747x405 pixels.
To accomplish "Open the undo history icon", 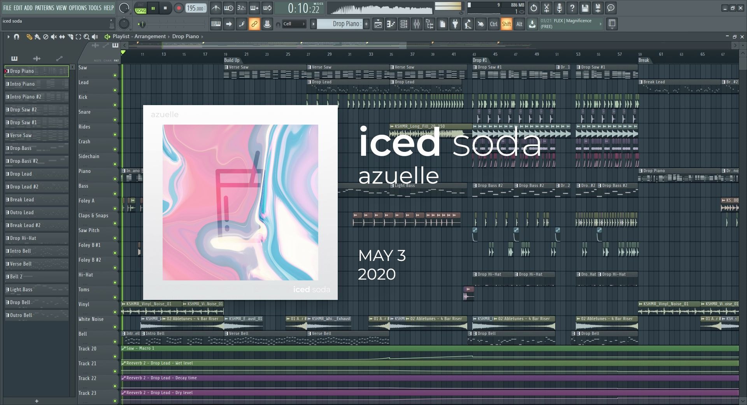I will [534, 8].
